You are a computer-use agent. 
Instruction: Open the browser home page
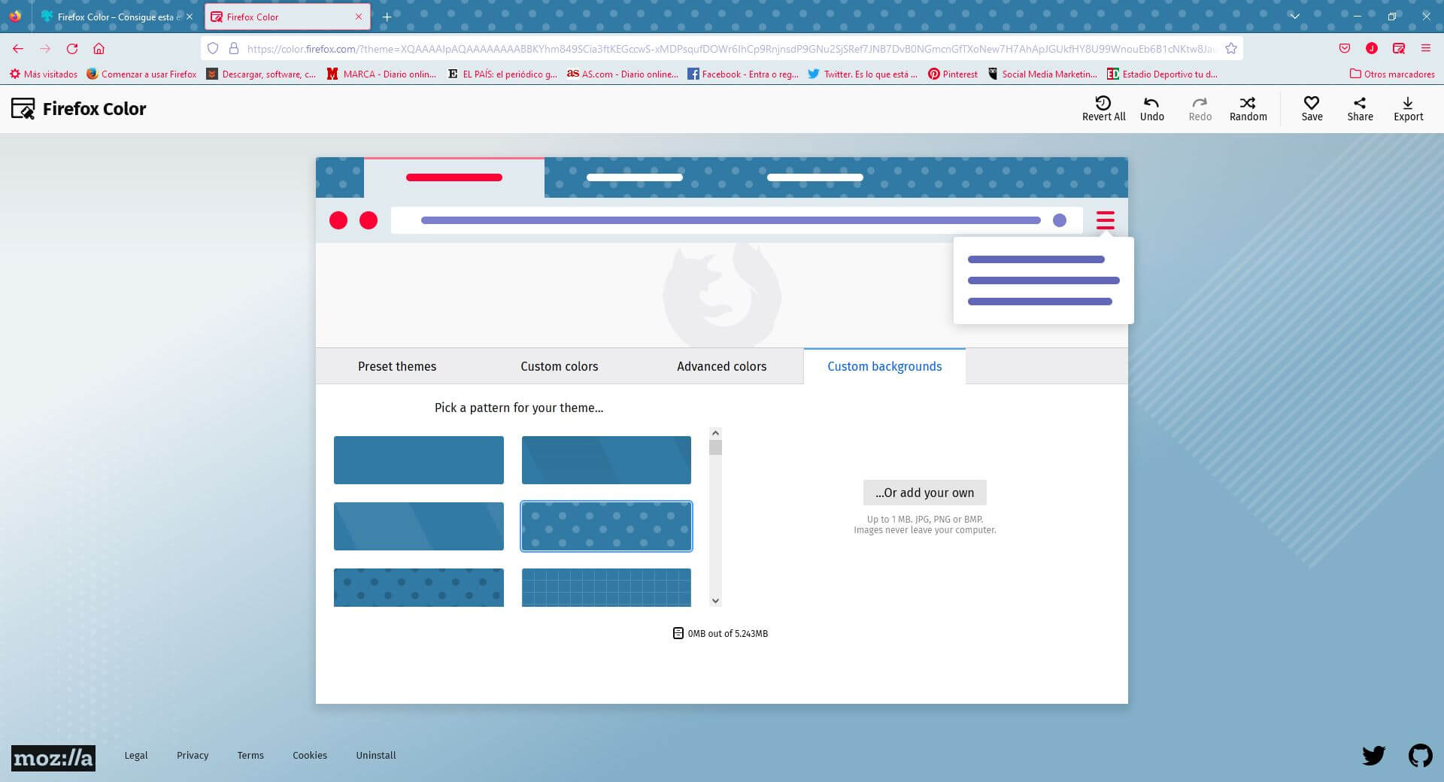coord(99,49)
